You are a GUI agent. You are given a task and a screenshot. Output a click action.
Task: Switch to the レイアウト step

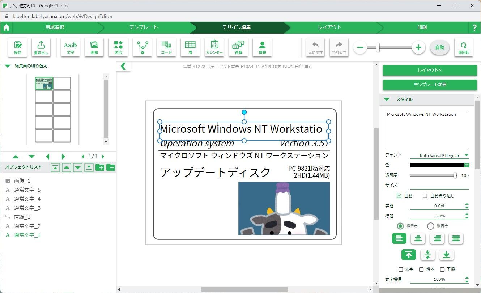(329, 27)
